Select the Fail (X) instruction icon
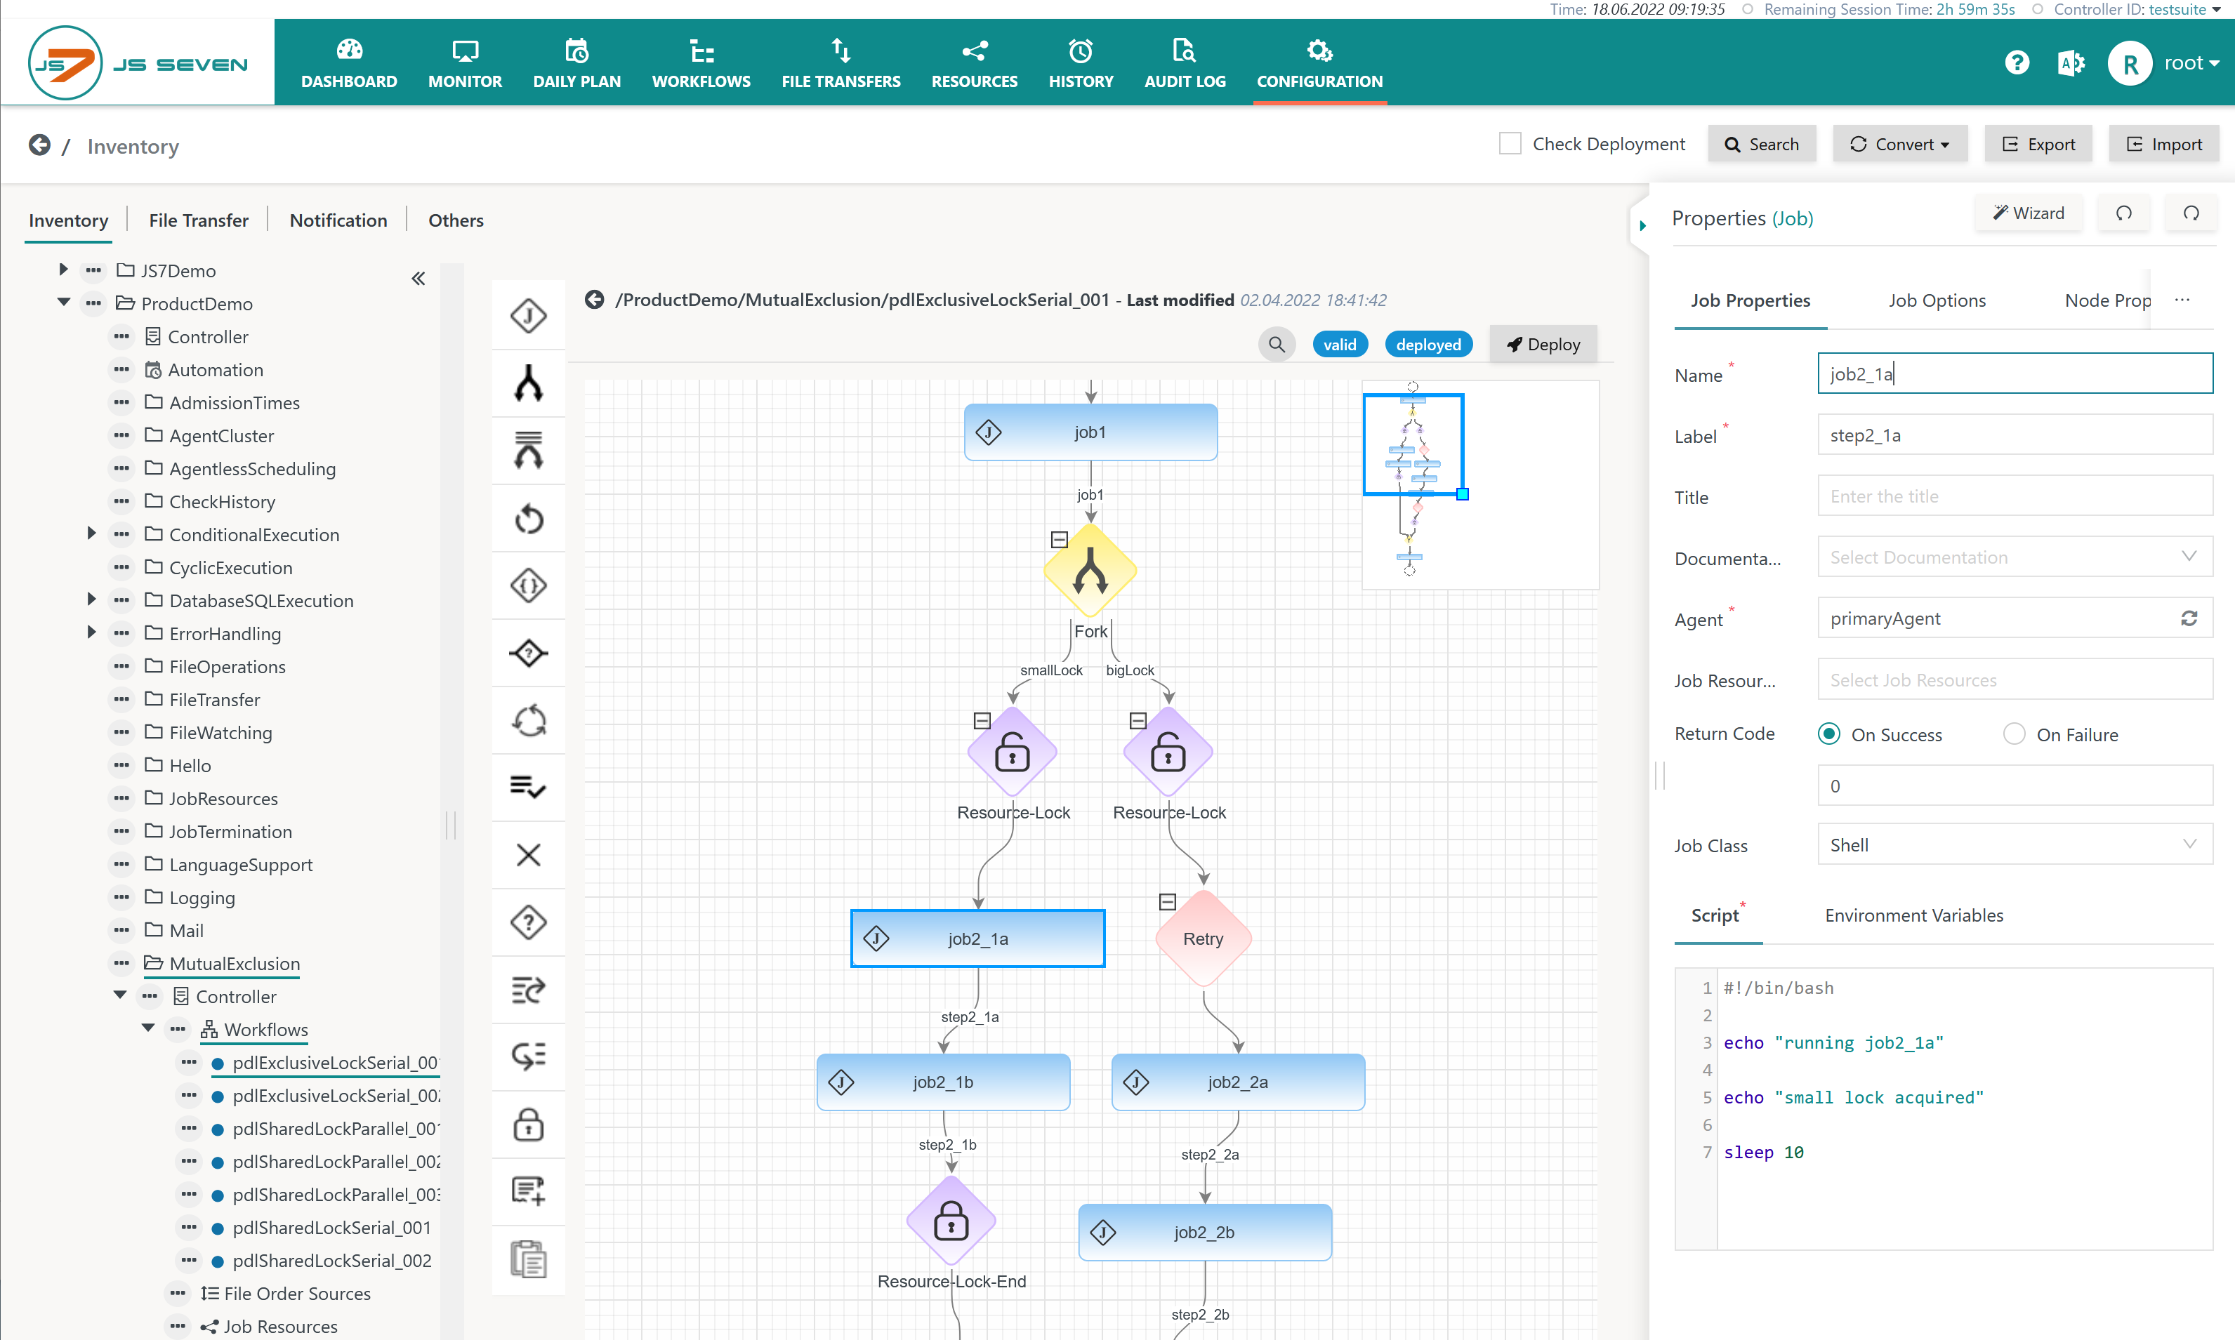 point(528,854)
